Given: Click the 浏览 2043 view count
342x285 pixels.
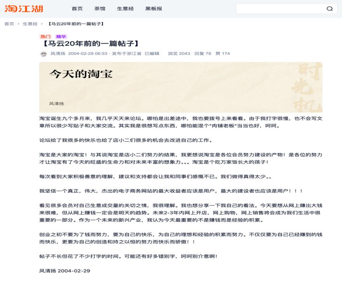Looking at the screenshot, I should tap(179, 54).
